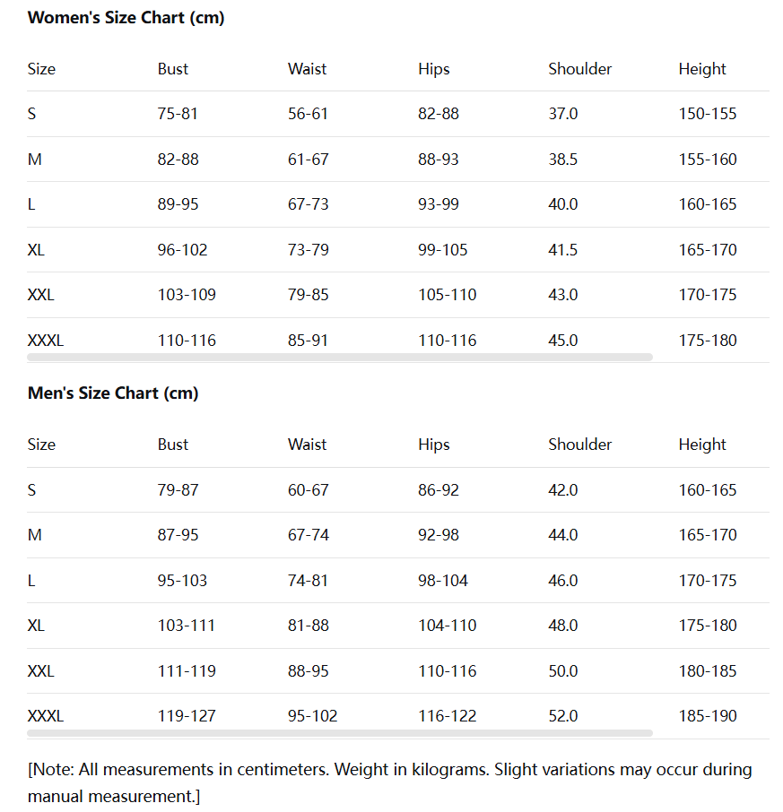Screen dimensions: 783x812
Task: Click the S size label in men's chart
Action: click(32, 490)
